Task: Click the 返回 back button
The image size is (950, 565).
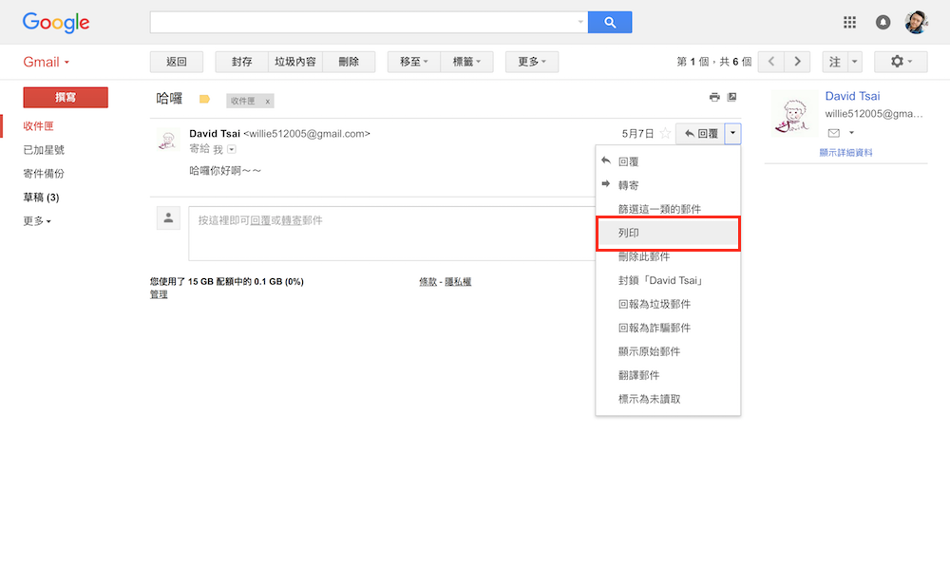Action: coord(177,62)
